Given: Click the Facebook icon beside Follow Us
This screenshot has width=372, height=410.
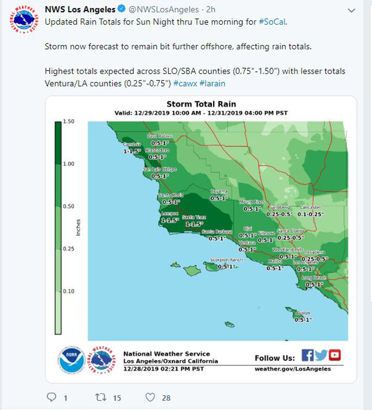Looking at the screenshot, I should 307,355.
